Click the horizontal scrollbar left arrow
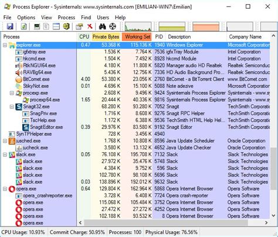 tap(80, 222)
